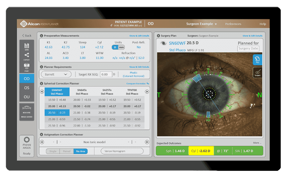Select the Surgery view icon beside the eye image
Image resolution: width=288 pixels, height=178 pixels.
pyautogui.click(x=257, y=72)
